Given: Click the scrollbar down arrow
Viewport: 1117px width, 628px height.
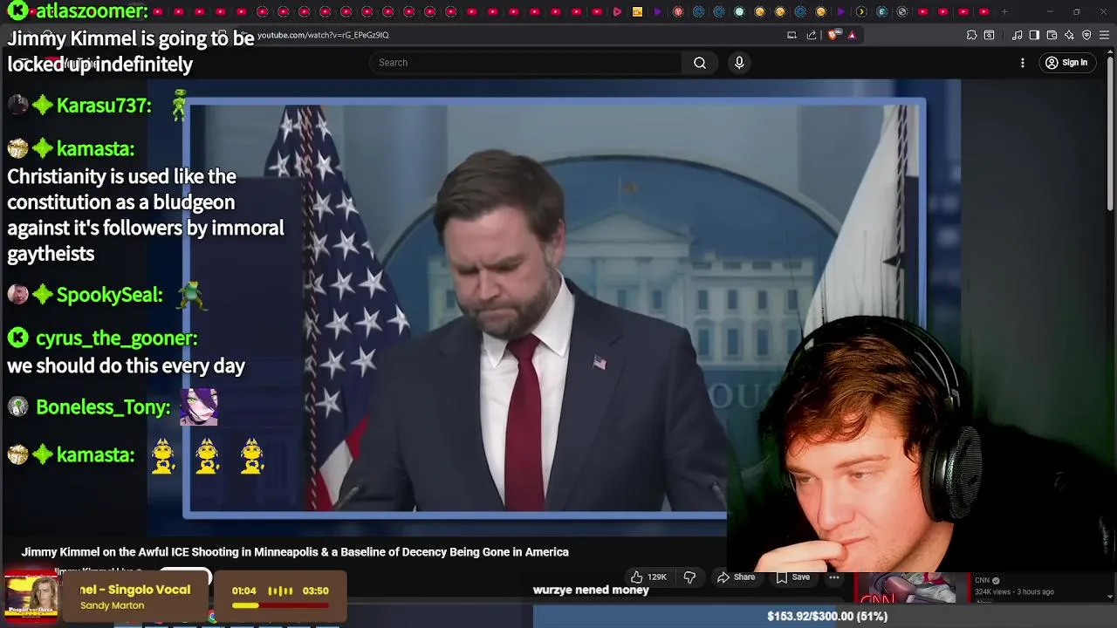Looking at the screenshot, I should (x=1110, y=597).
